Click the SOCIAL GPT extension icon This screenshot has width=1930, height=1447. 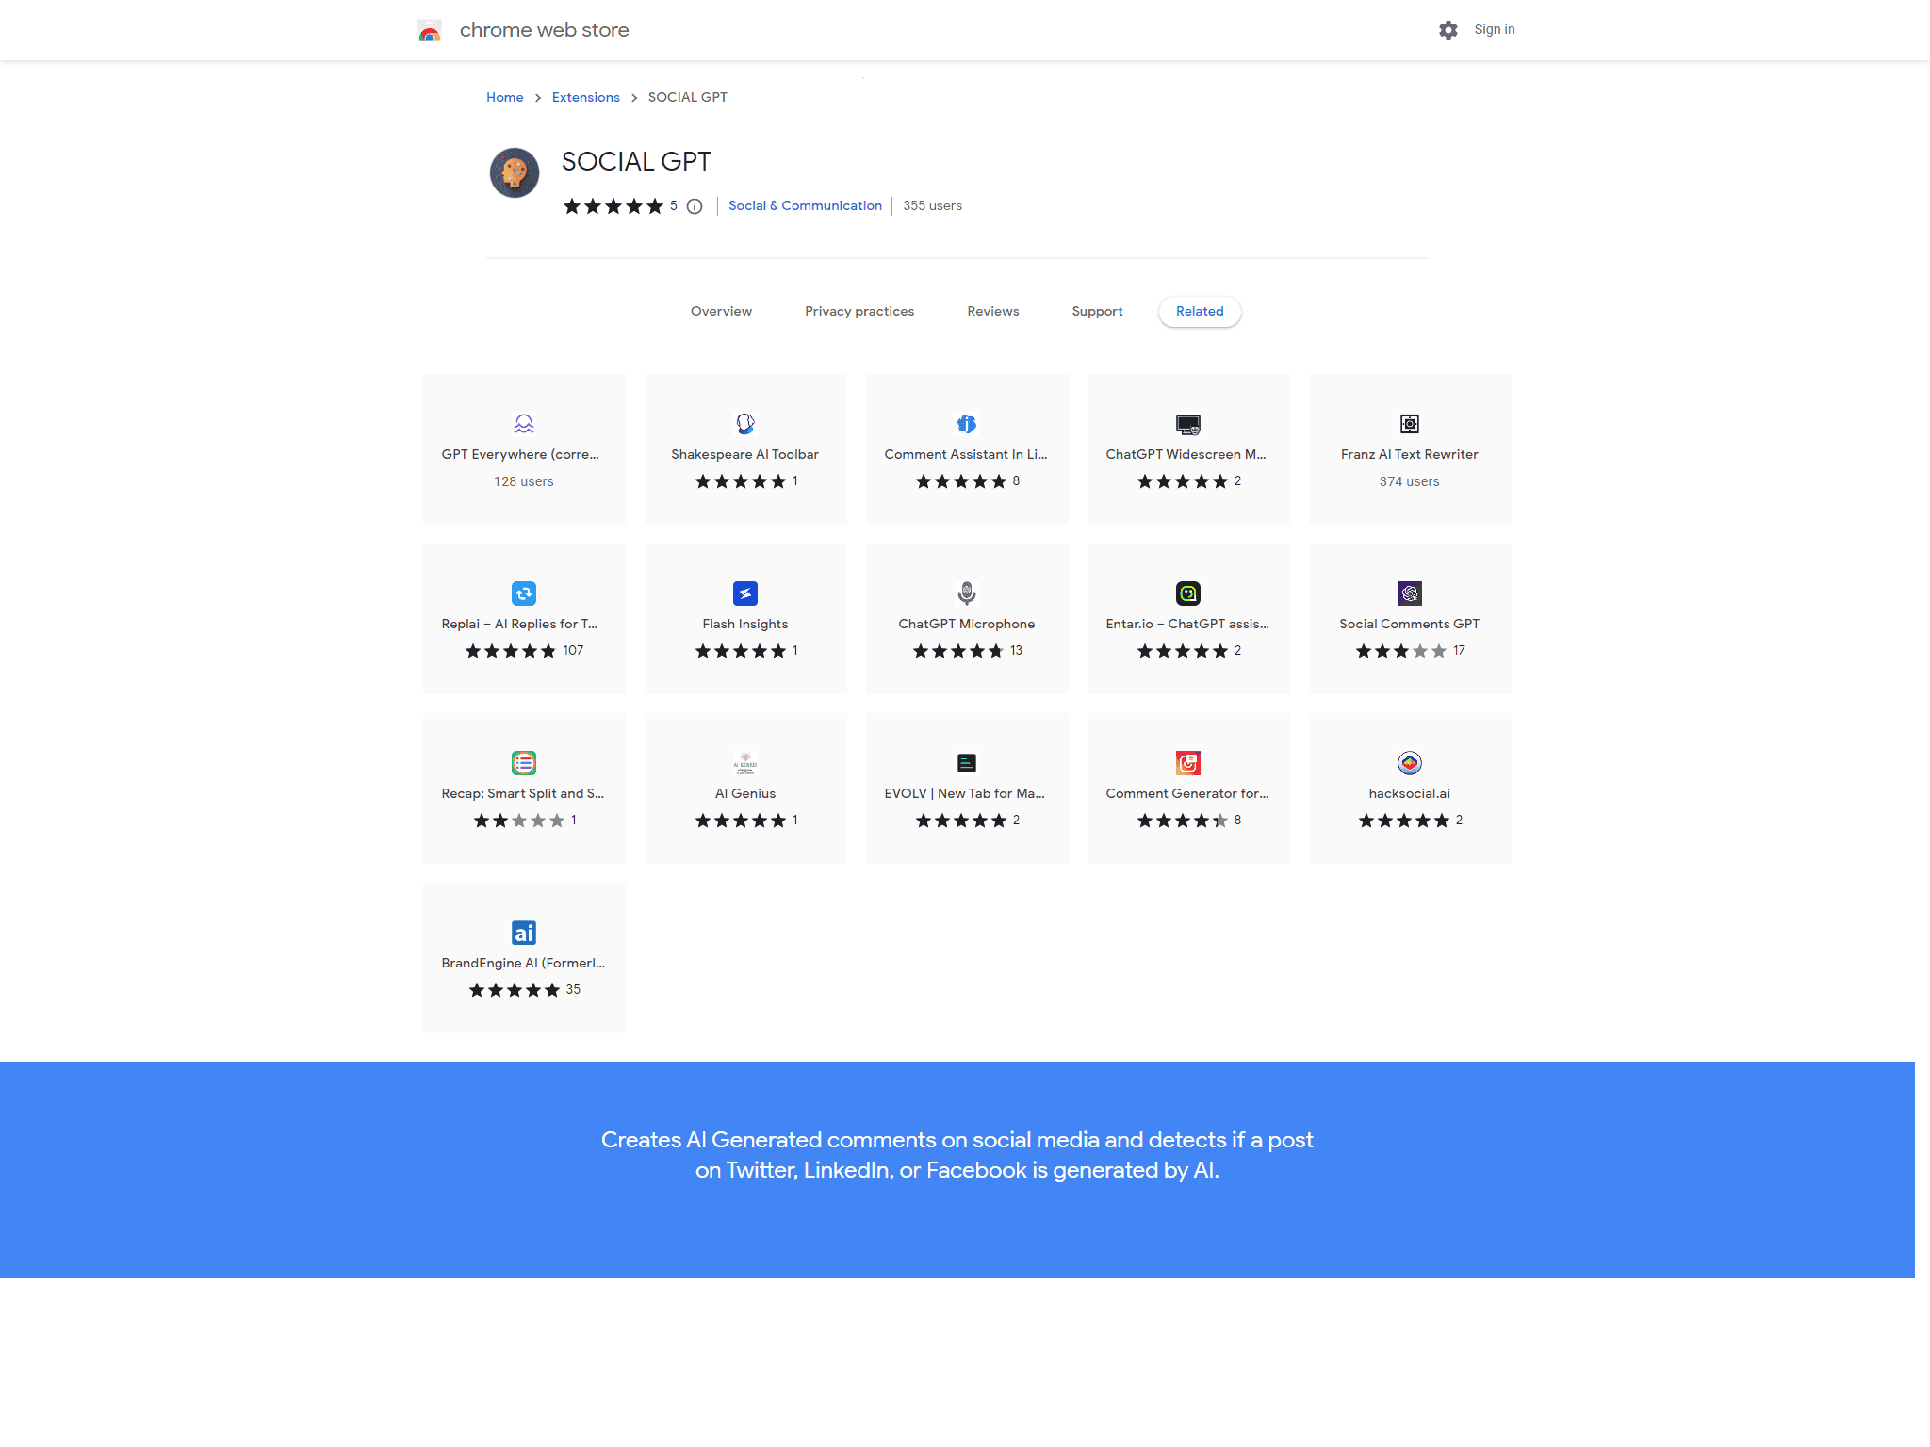(x=515, y=172)
